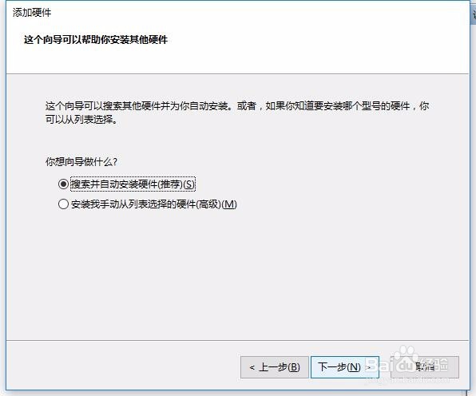Image resolution: width=476 pixels, height=396 pixels.
Task: Click the underlined (B) in 上一步 button
Action: (x=293, y=367)
